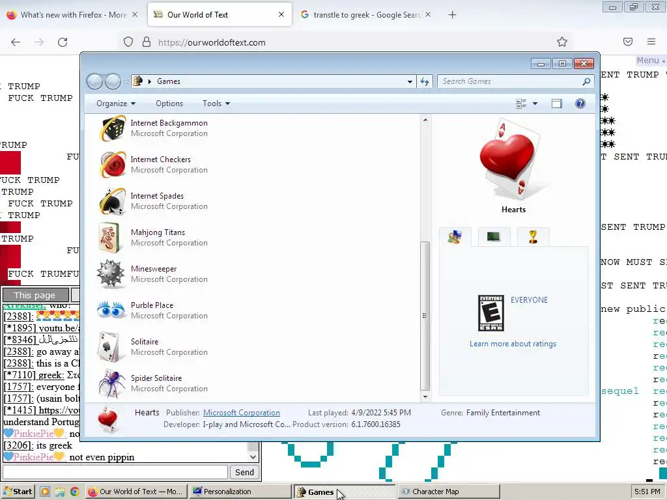Image resolution: width=667 pixels, height=500 pixels.
Task: Select the Minesweeper mine icon
Action: (x=111, y=274)
